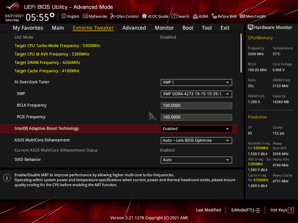Click Target Cache Frequency : 4100MHz text

(x=47, y=71)
